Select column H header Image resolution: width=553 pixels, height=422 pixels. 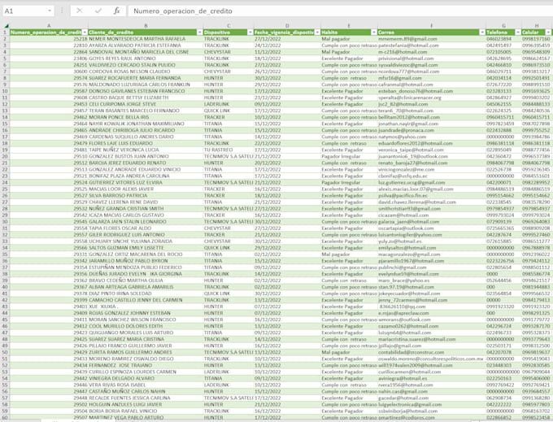pos(537,26)
